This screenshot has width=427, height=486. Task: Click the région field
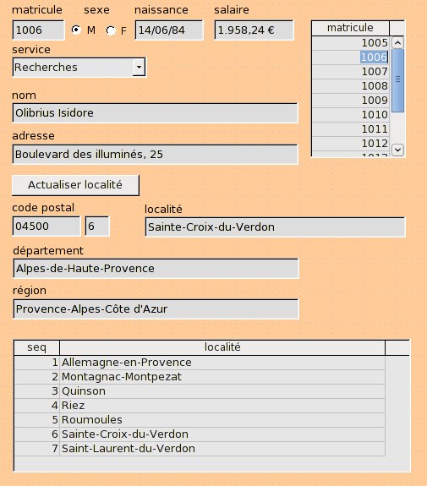click(156, 309)
